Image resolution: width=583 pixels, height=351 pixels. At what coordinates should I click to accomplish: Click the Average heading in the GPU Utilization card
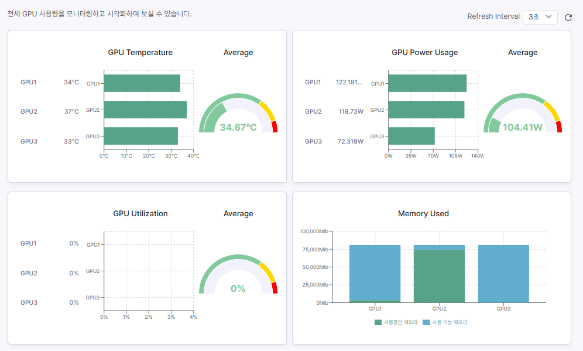pos(238,214)
